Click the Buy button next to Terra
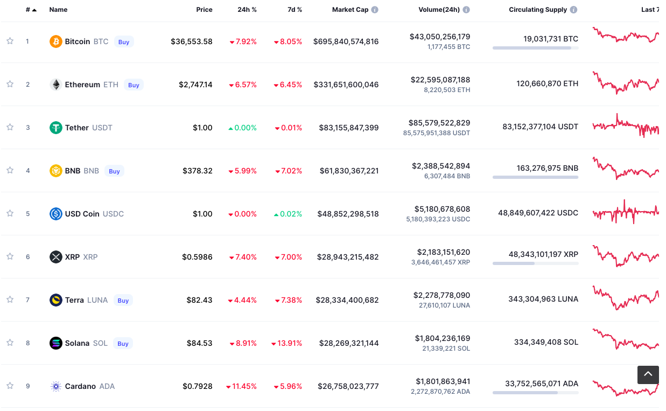Screen dimensions: 666x411 click(123, 300)
